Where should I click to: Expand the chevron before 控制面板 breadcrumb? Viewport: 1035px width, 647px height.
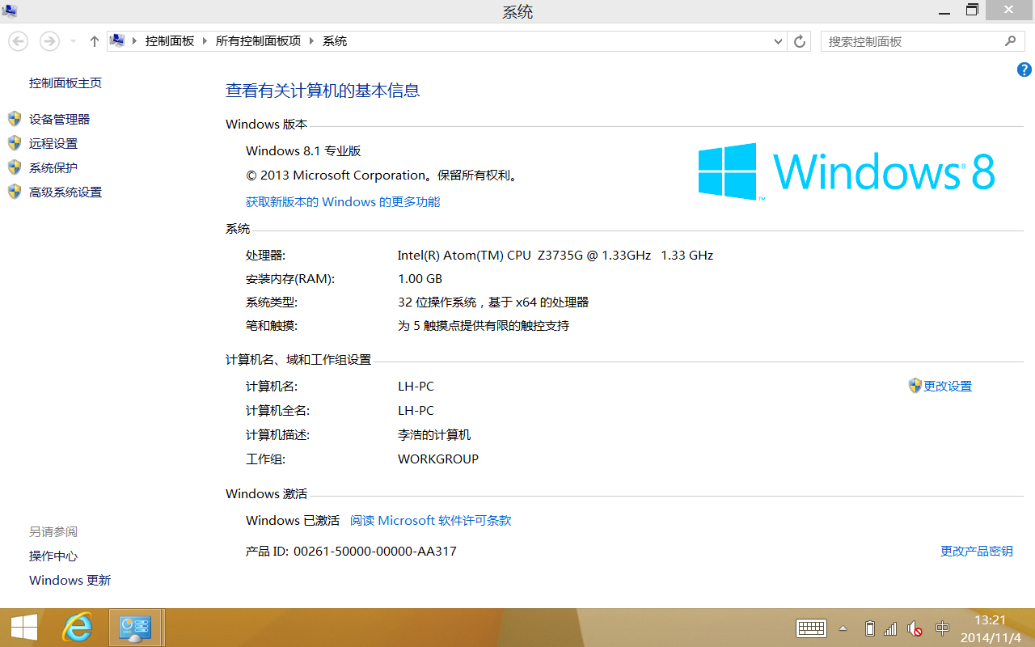click(135, 41)
